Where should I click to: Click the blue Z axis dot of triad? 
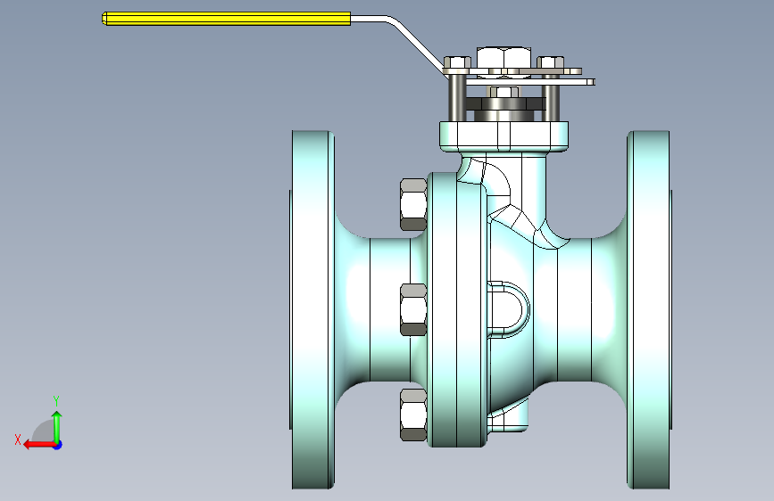[58, 445]
